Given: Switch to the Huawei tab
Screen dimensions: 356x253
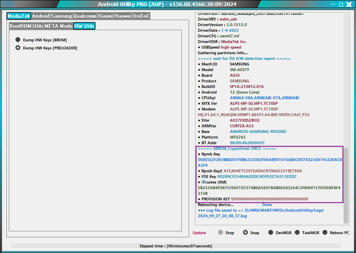Looking at the screenshot, I should click(x=123, y=16).
